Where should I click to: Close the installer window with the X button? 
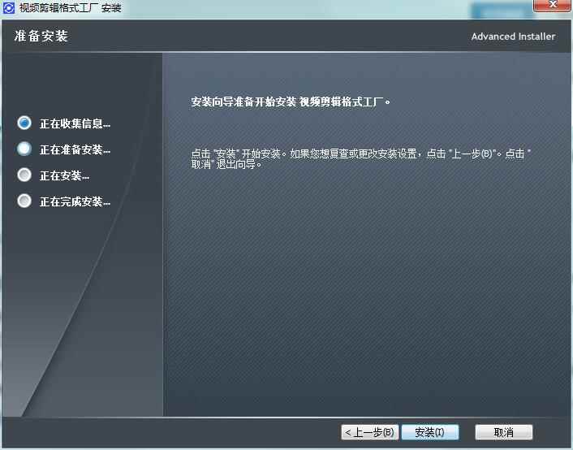click(x=553, y=5)
